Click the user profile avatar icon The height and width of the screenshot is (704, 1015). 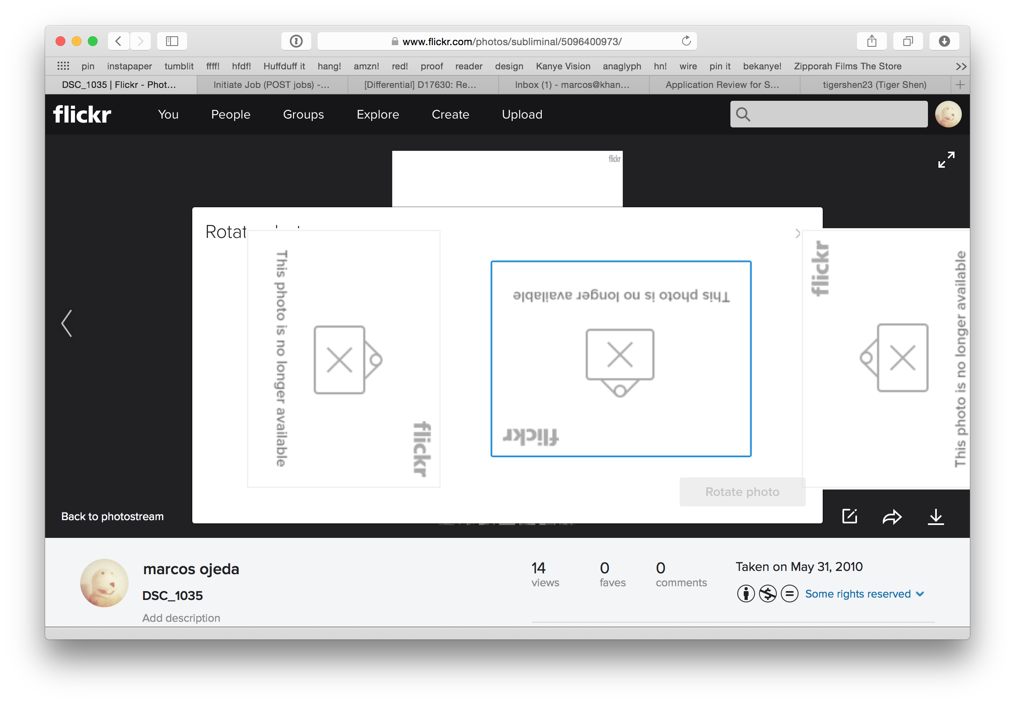[x=948, y=114]
